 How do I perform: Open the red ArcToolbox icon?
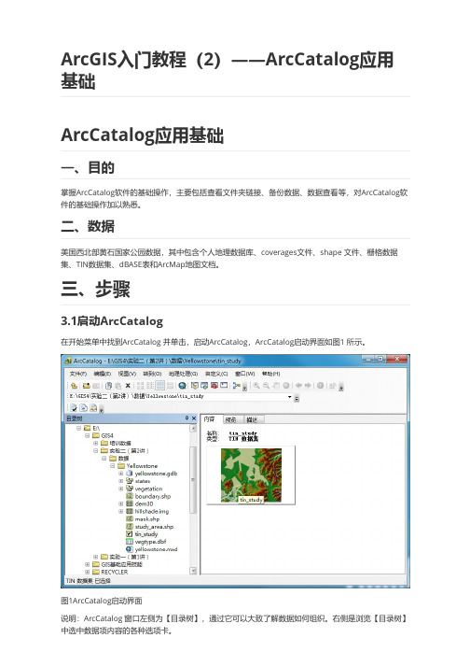214,386
